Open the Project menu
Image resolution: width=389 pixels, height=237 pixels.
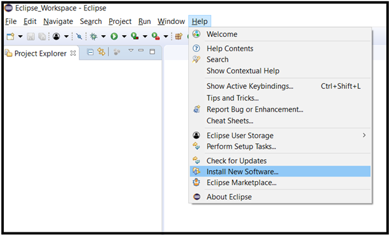coord(120,21)
